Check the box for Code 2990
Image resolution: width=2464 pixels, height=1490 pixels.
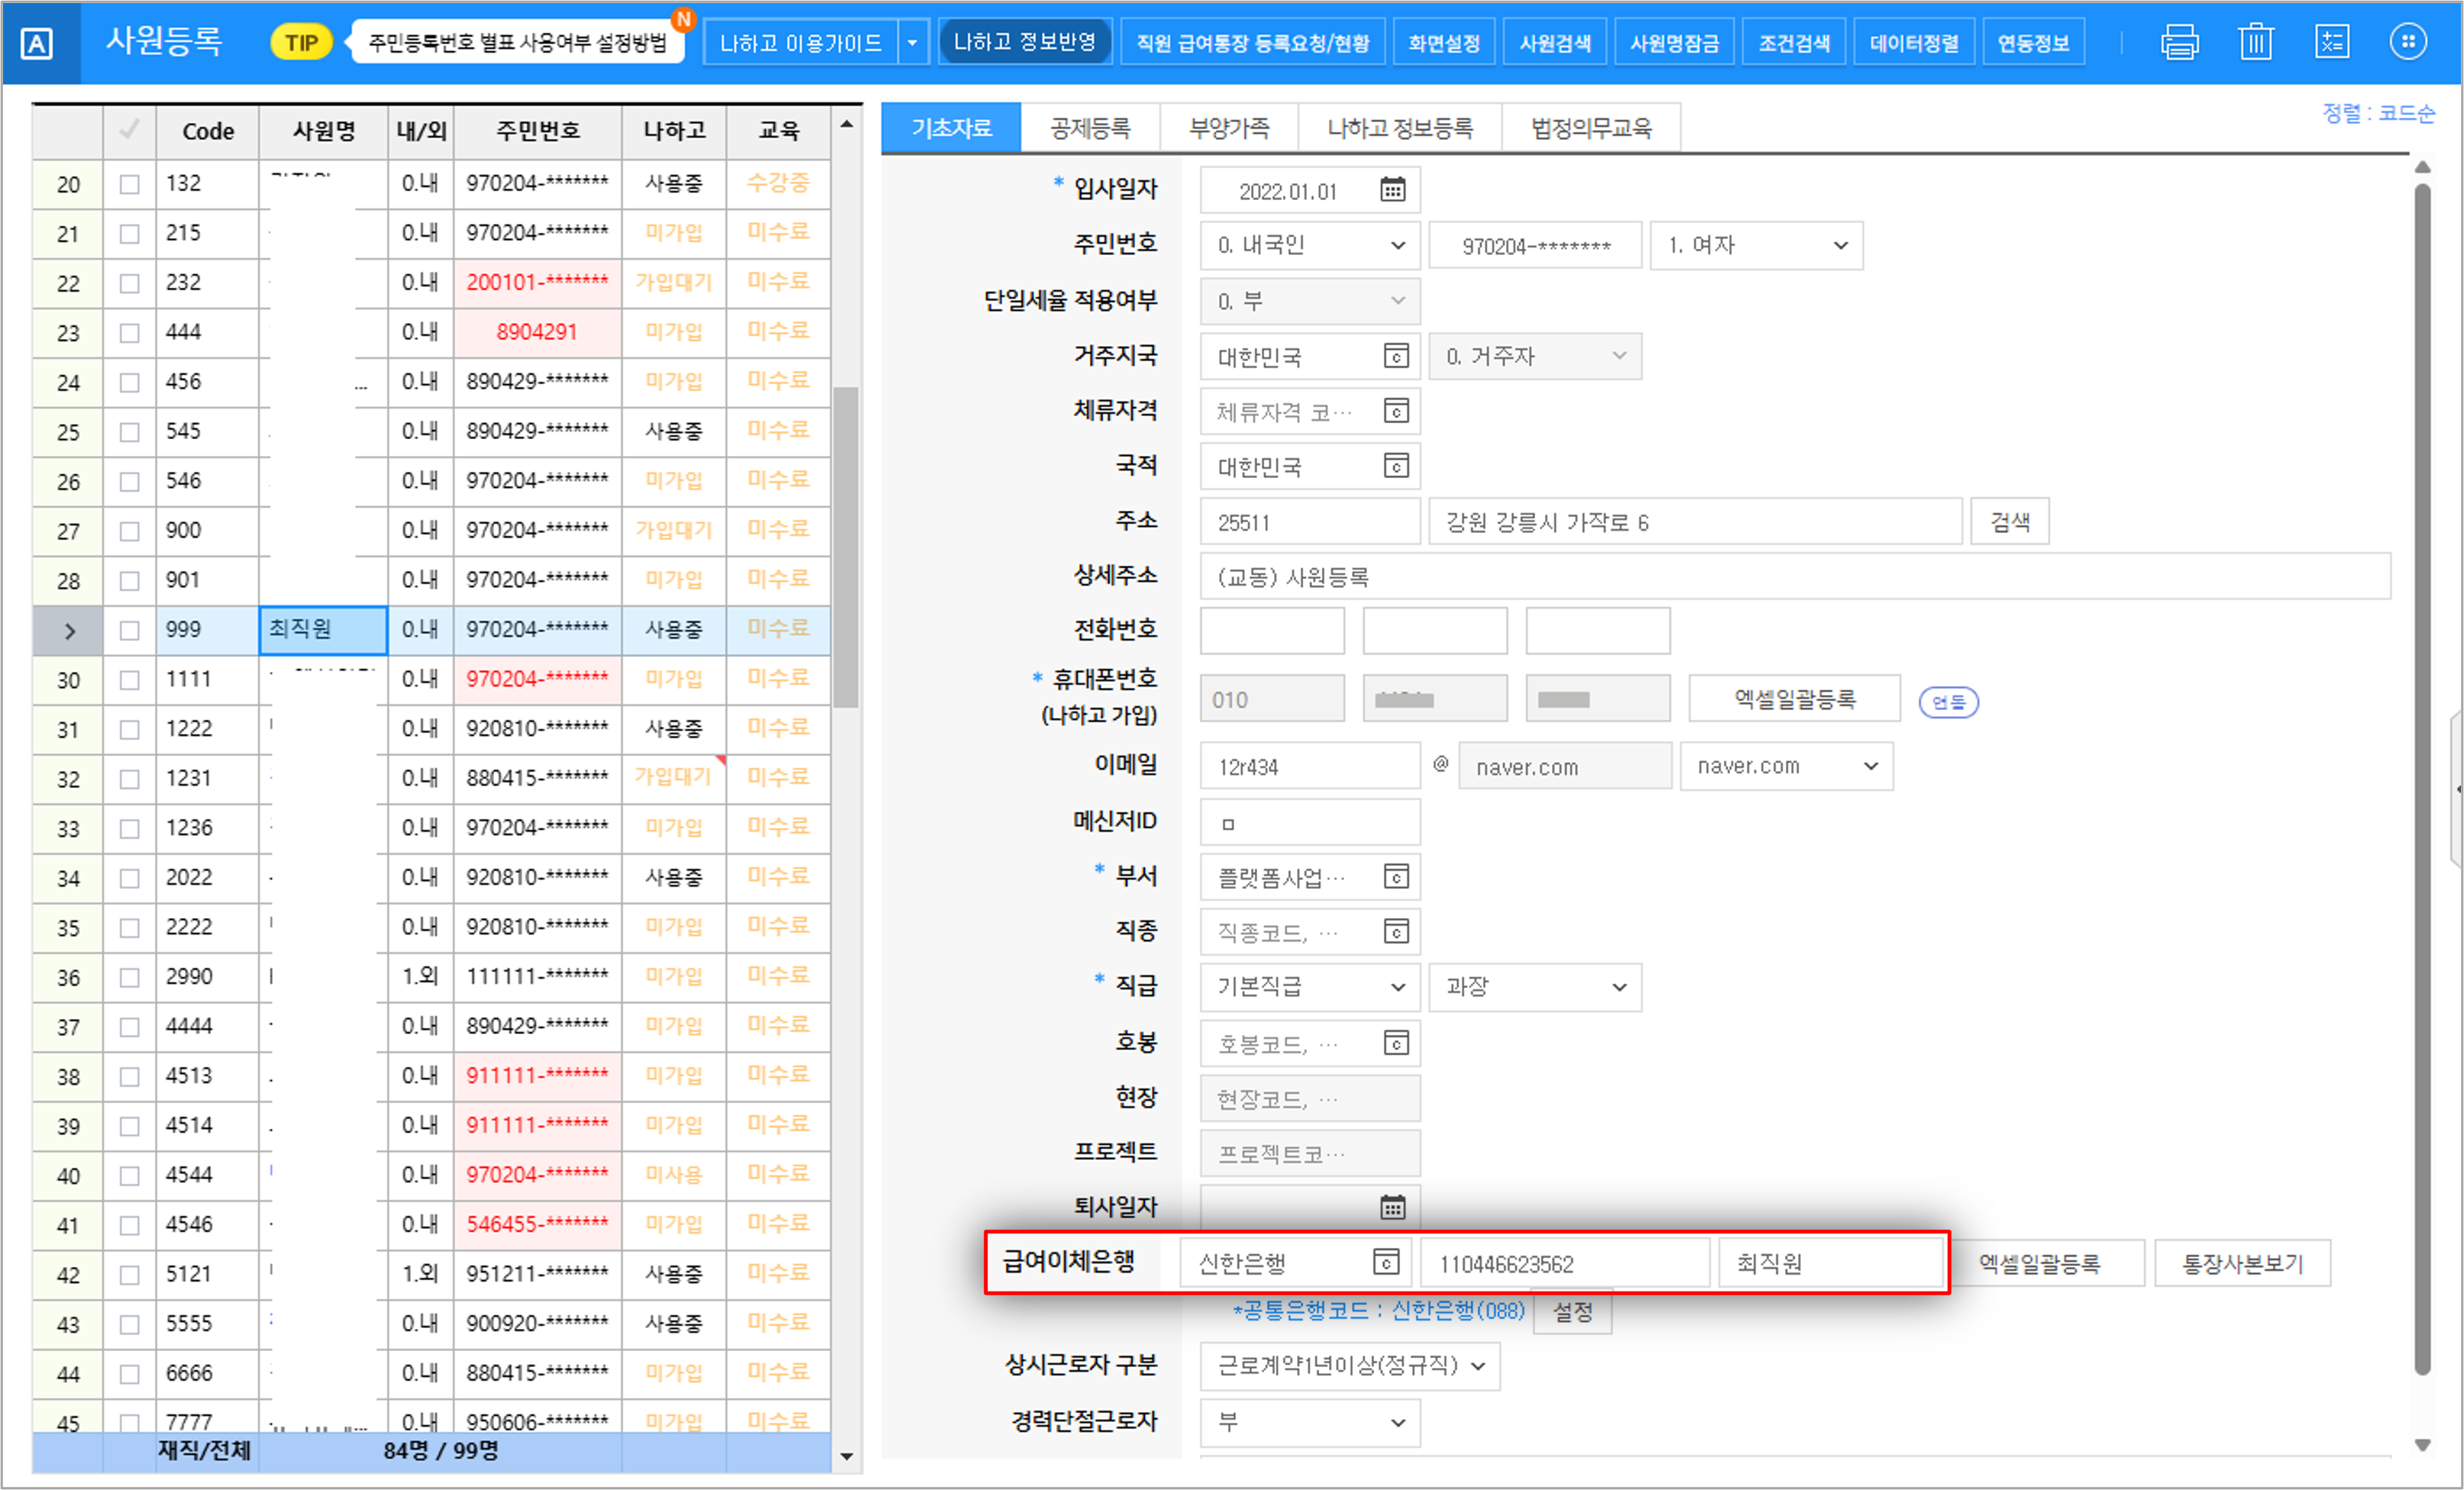129,978
